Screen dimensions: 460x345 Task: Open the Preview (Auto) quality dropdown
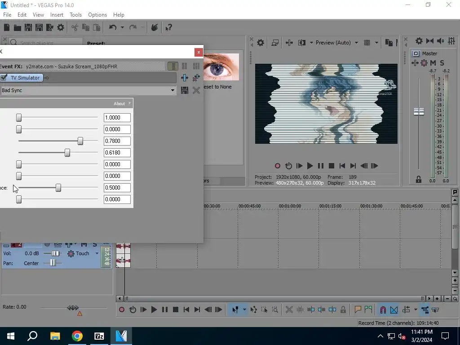[x=356, y=43]
